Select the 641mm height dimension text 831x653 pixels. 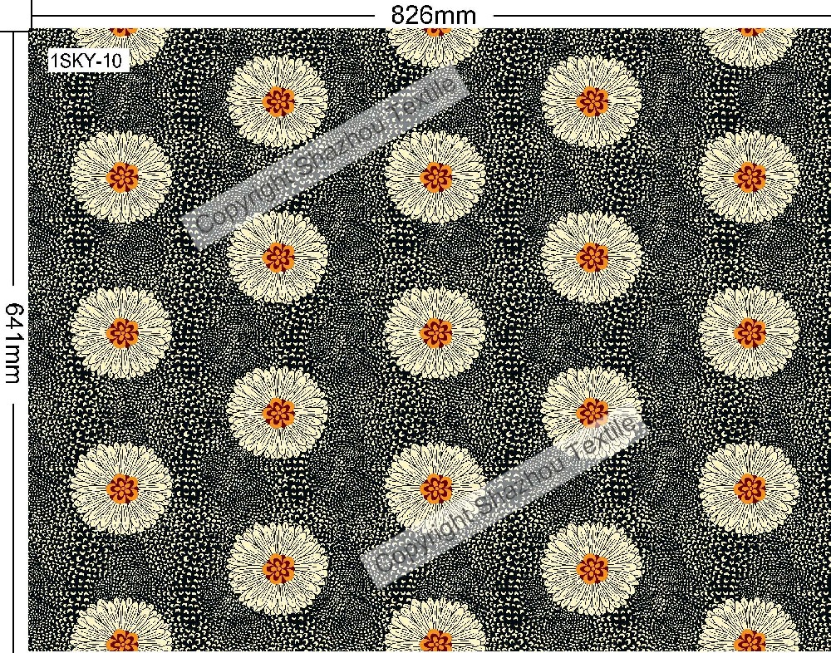14,342
